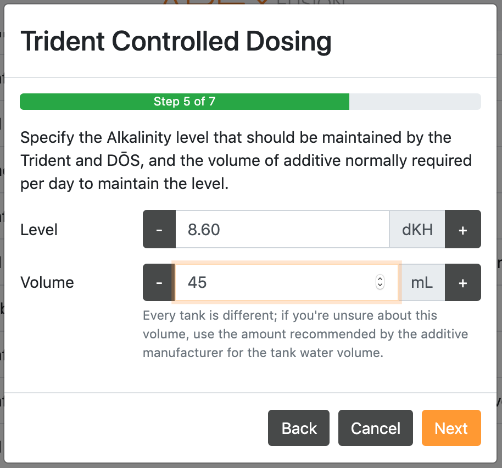Image resolution: width=502 pixels, height=468 pixels.
Task: Click the 'Every tank is different' help text
Action: pyautogui.click(x=305, y=334)
